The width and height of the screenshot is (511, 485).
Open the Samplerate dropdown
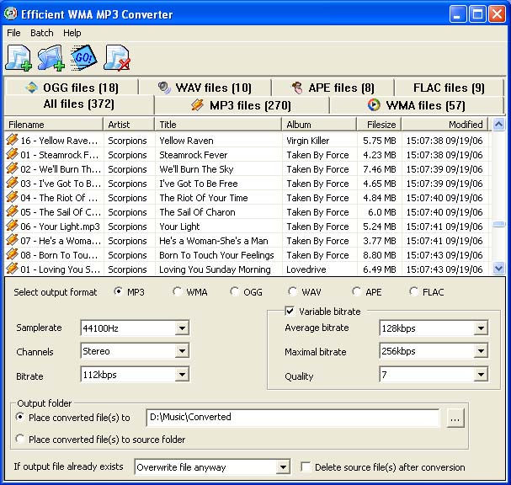coord(182,328)
